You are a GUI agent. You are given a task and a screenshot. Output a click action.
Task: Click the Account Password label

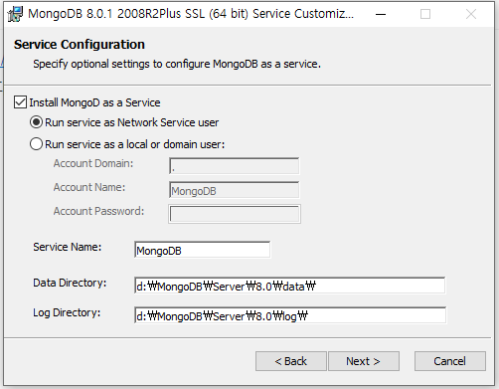pyautogui.click(x=98, y=211)
